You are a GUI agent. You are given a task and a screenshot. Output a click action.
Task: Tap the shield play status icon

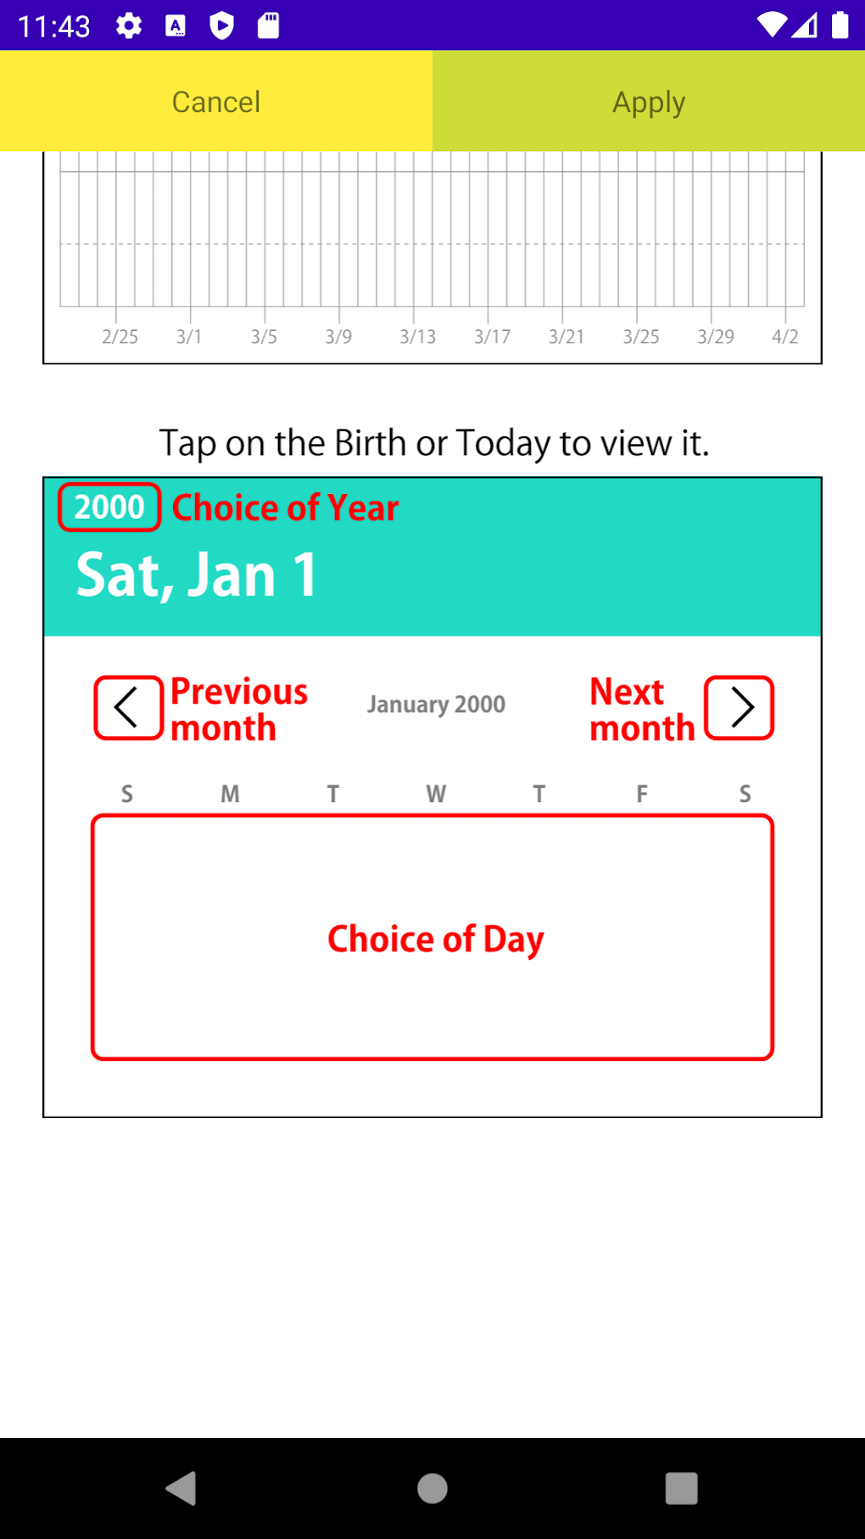click(x=222, y=25)
